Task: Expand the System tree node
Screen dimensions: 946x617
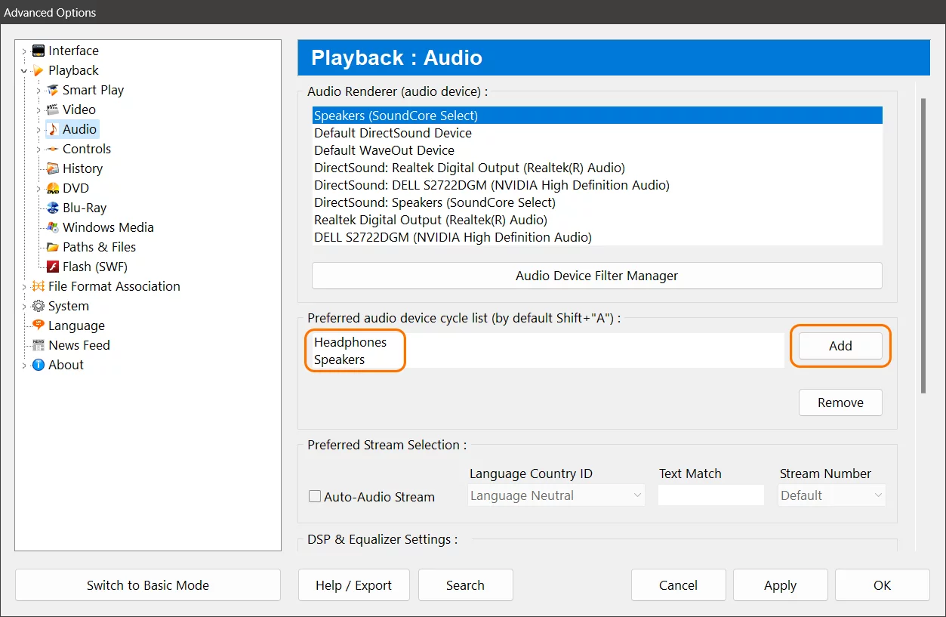Action: (24, 307)
